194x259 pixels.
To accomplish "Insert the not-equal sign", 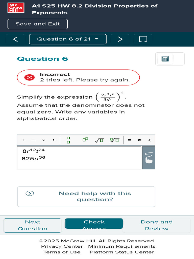I will tap(139, 140).
